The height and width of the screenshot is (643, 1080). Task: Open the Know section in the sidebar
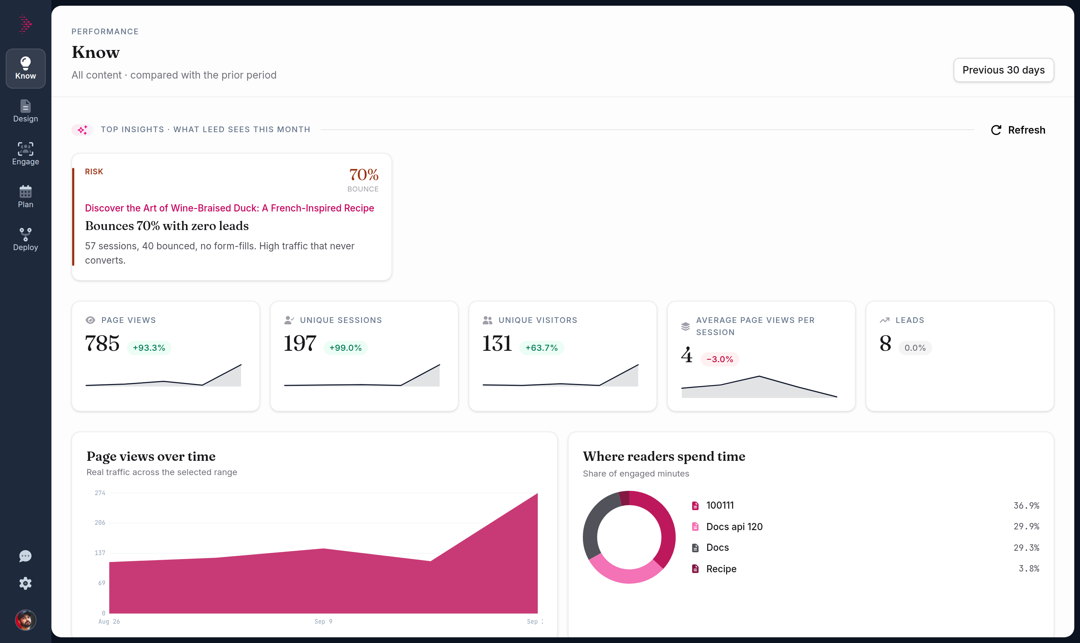pyautogui.click(x=26, y=69)
